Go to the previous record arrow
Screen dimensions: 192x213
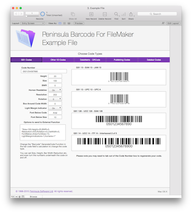click(16, 13)
